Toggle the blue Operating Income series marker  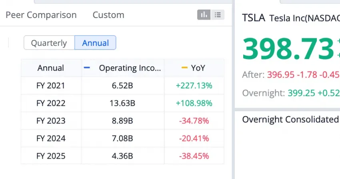click(x=87, y=68)
